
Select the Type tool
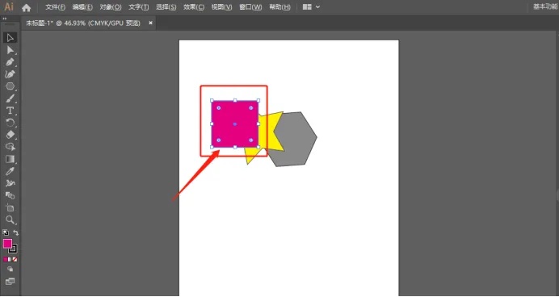(10, 111)
